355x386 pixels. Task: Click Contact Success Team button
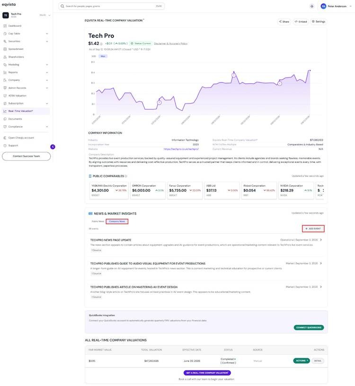(26, 156)
